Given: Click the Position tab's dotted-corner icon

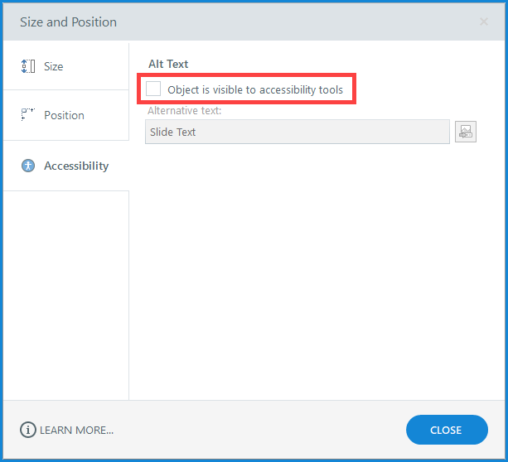Looking at the screenshot, I should (x=28, y=115).
